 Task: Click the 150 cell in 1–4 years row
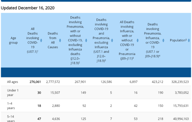tap(161, 106)
